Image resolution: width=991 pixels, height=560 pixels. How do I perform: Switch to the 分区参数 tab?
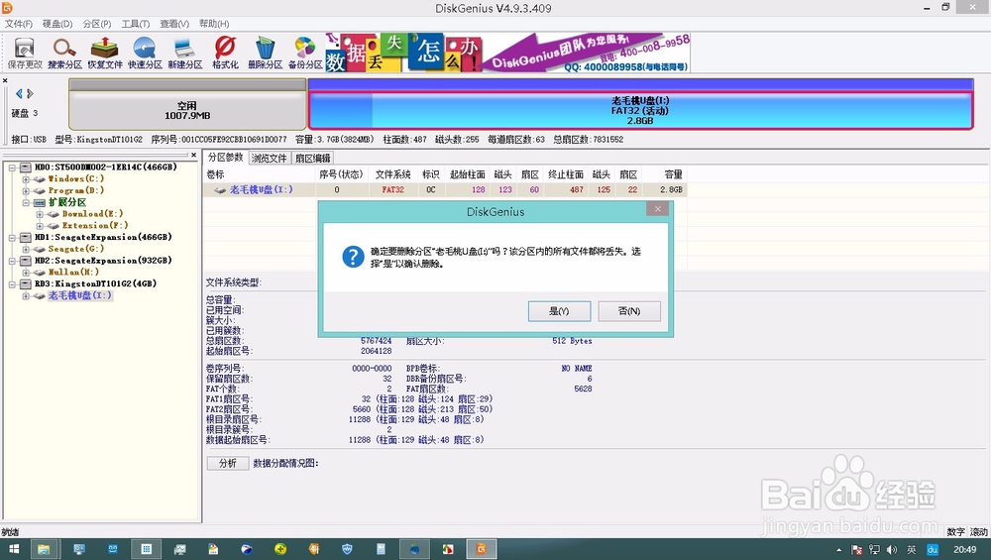click(x=226, y=158)
